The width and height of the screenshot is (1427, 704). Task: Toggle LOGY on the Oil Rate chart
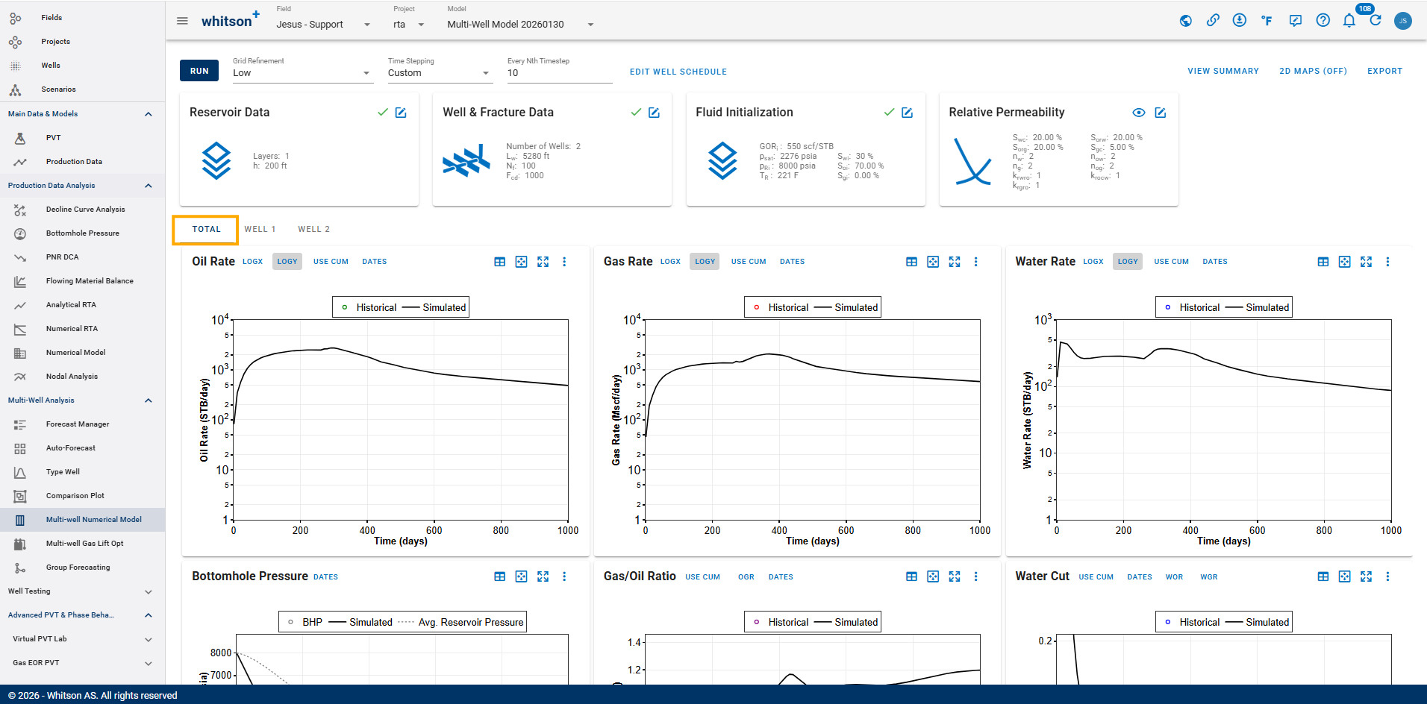287,262
